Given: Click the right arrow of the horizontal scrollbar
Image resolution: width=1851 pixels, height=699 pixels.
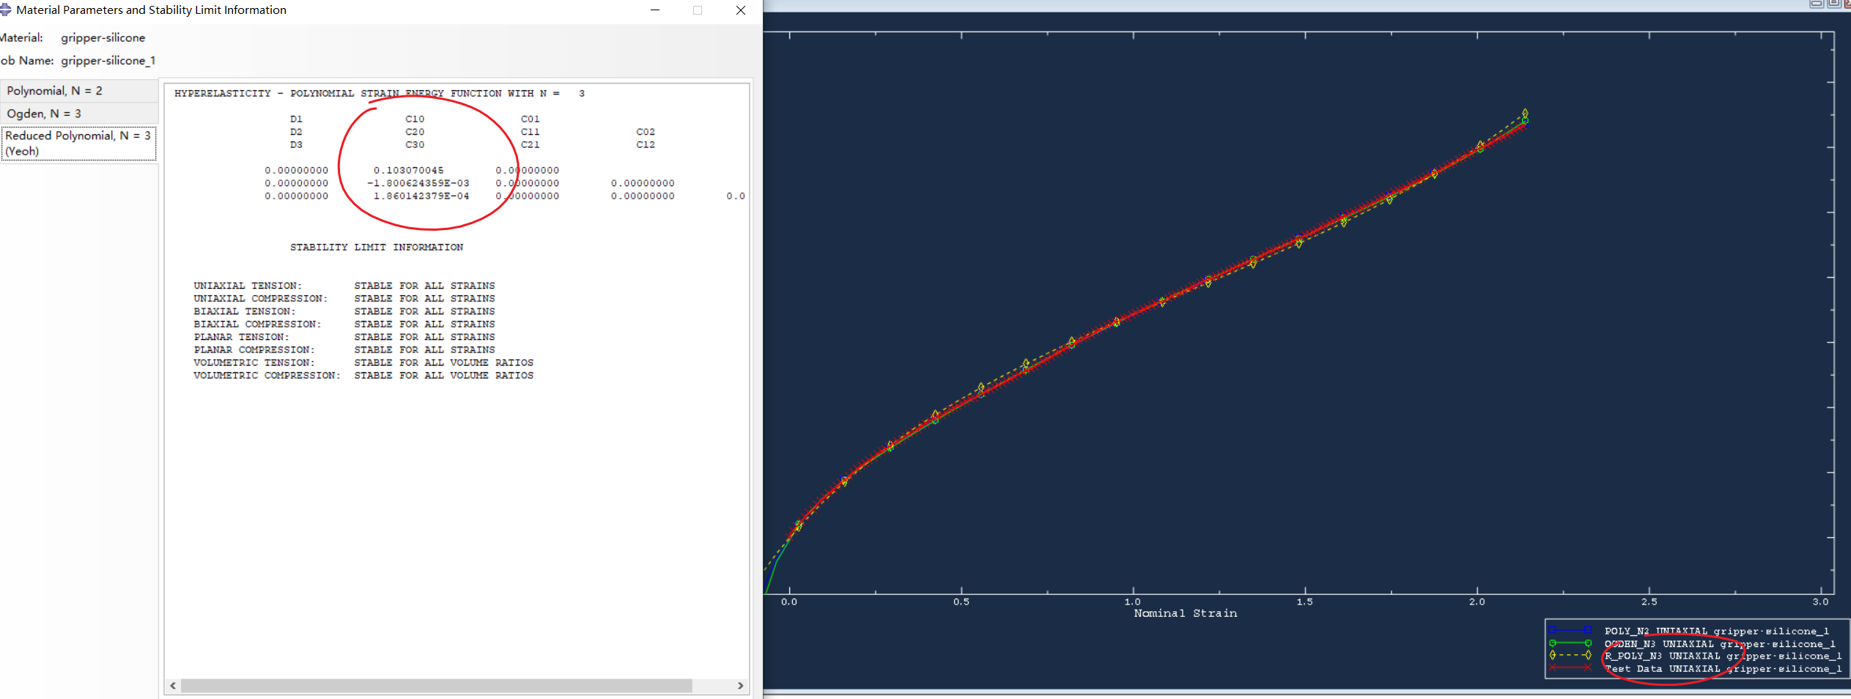Looking at the screenshot, I should (x=741, y=686).
